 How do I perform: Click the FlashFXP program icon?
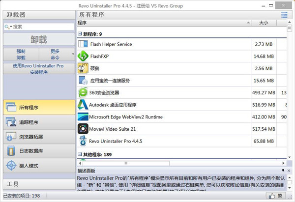click(83, 56)
